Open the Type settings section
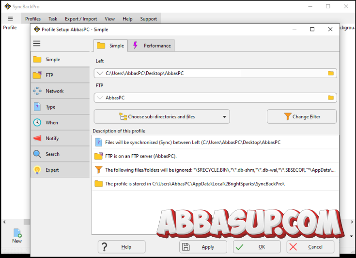This screenshot has width=356, height=258. [60, 107]
